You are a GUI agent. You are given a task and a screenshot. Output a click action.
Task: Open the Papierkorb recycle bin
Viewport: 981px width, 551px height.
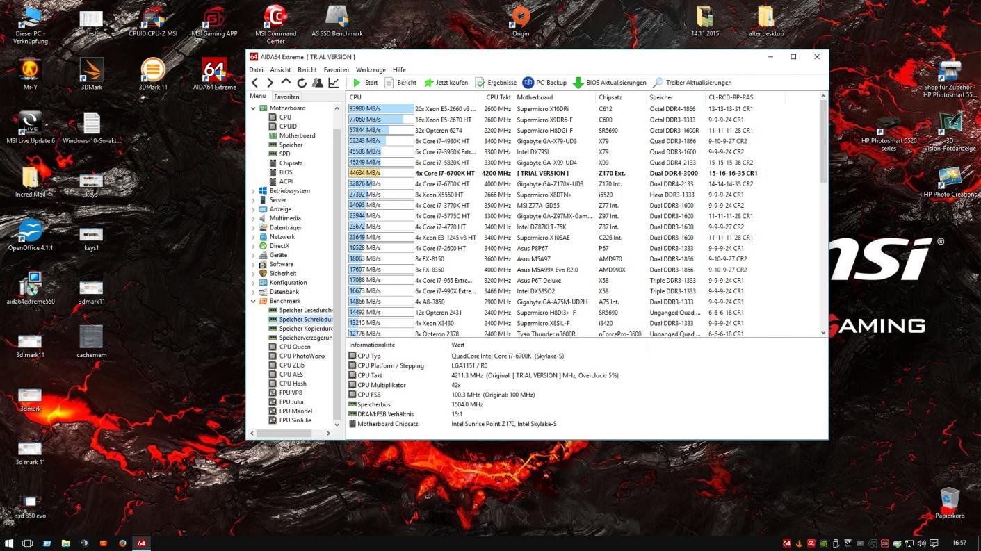pyautogui.click(x=950, y=504)
